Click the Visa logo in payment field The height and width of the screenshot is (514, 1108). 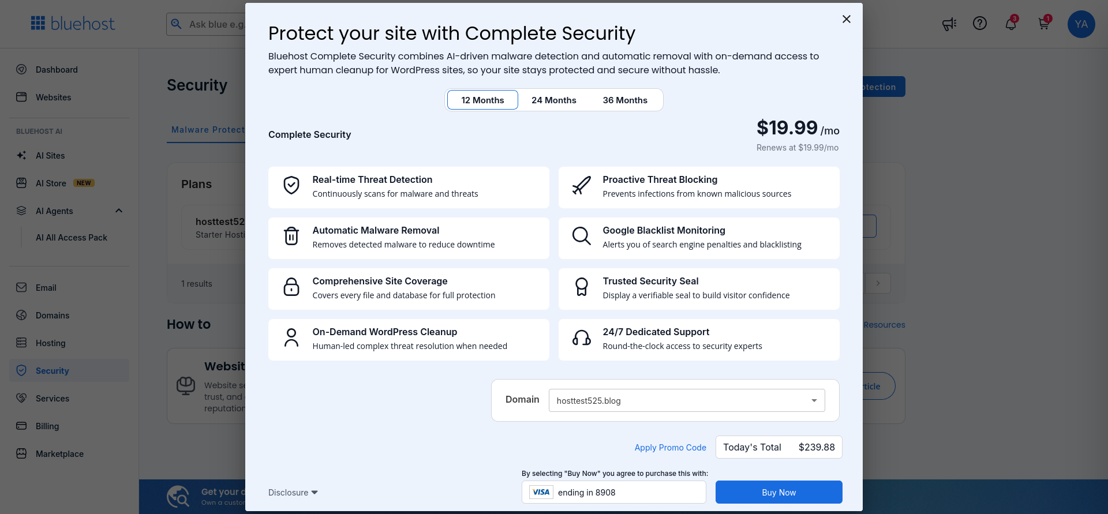click(x=541, y=492)
